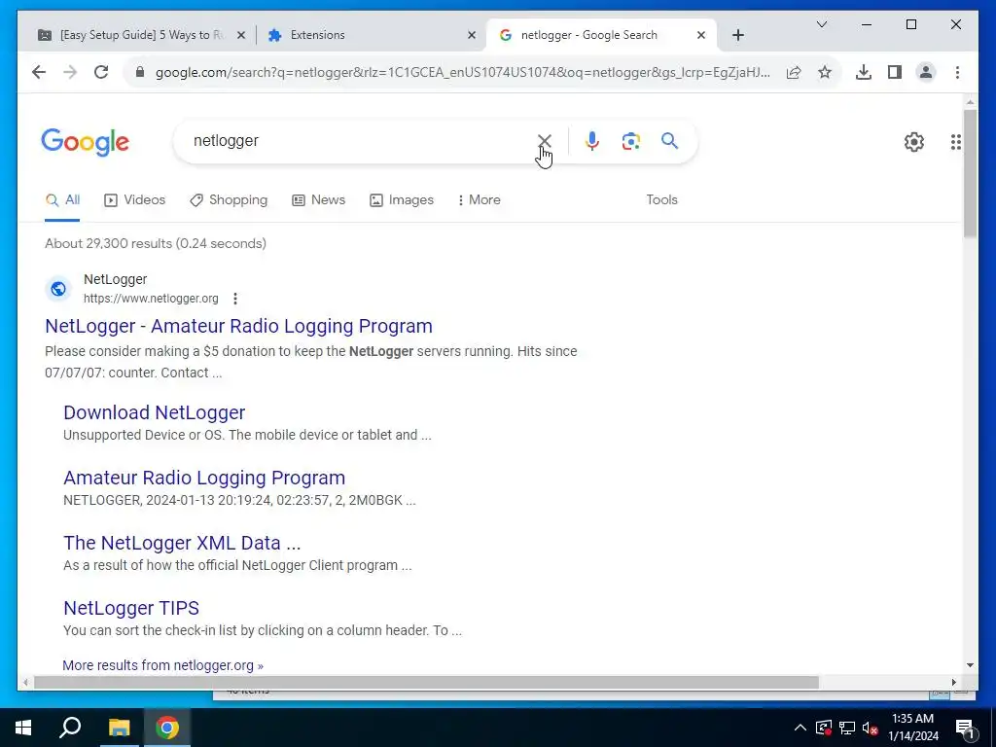
Task: Click the NetLogger site globe favicon
Action: pyautogui.click(x=58, y=289)
